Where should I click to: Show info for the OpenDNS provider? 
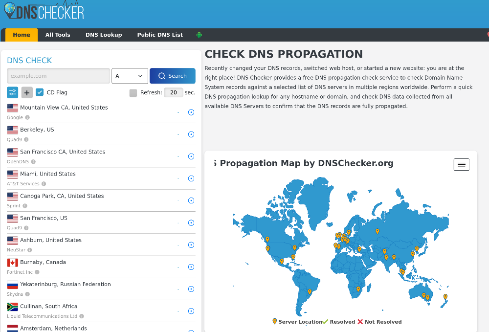coord(33,162)
